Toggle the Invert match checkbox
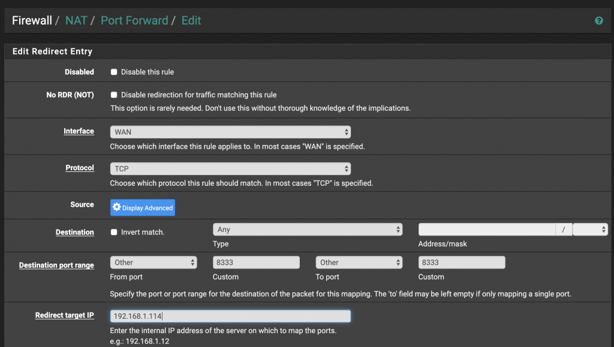 coord(114,233)
